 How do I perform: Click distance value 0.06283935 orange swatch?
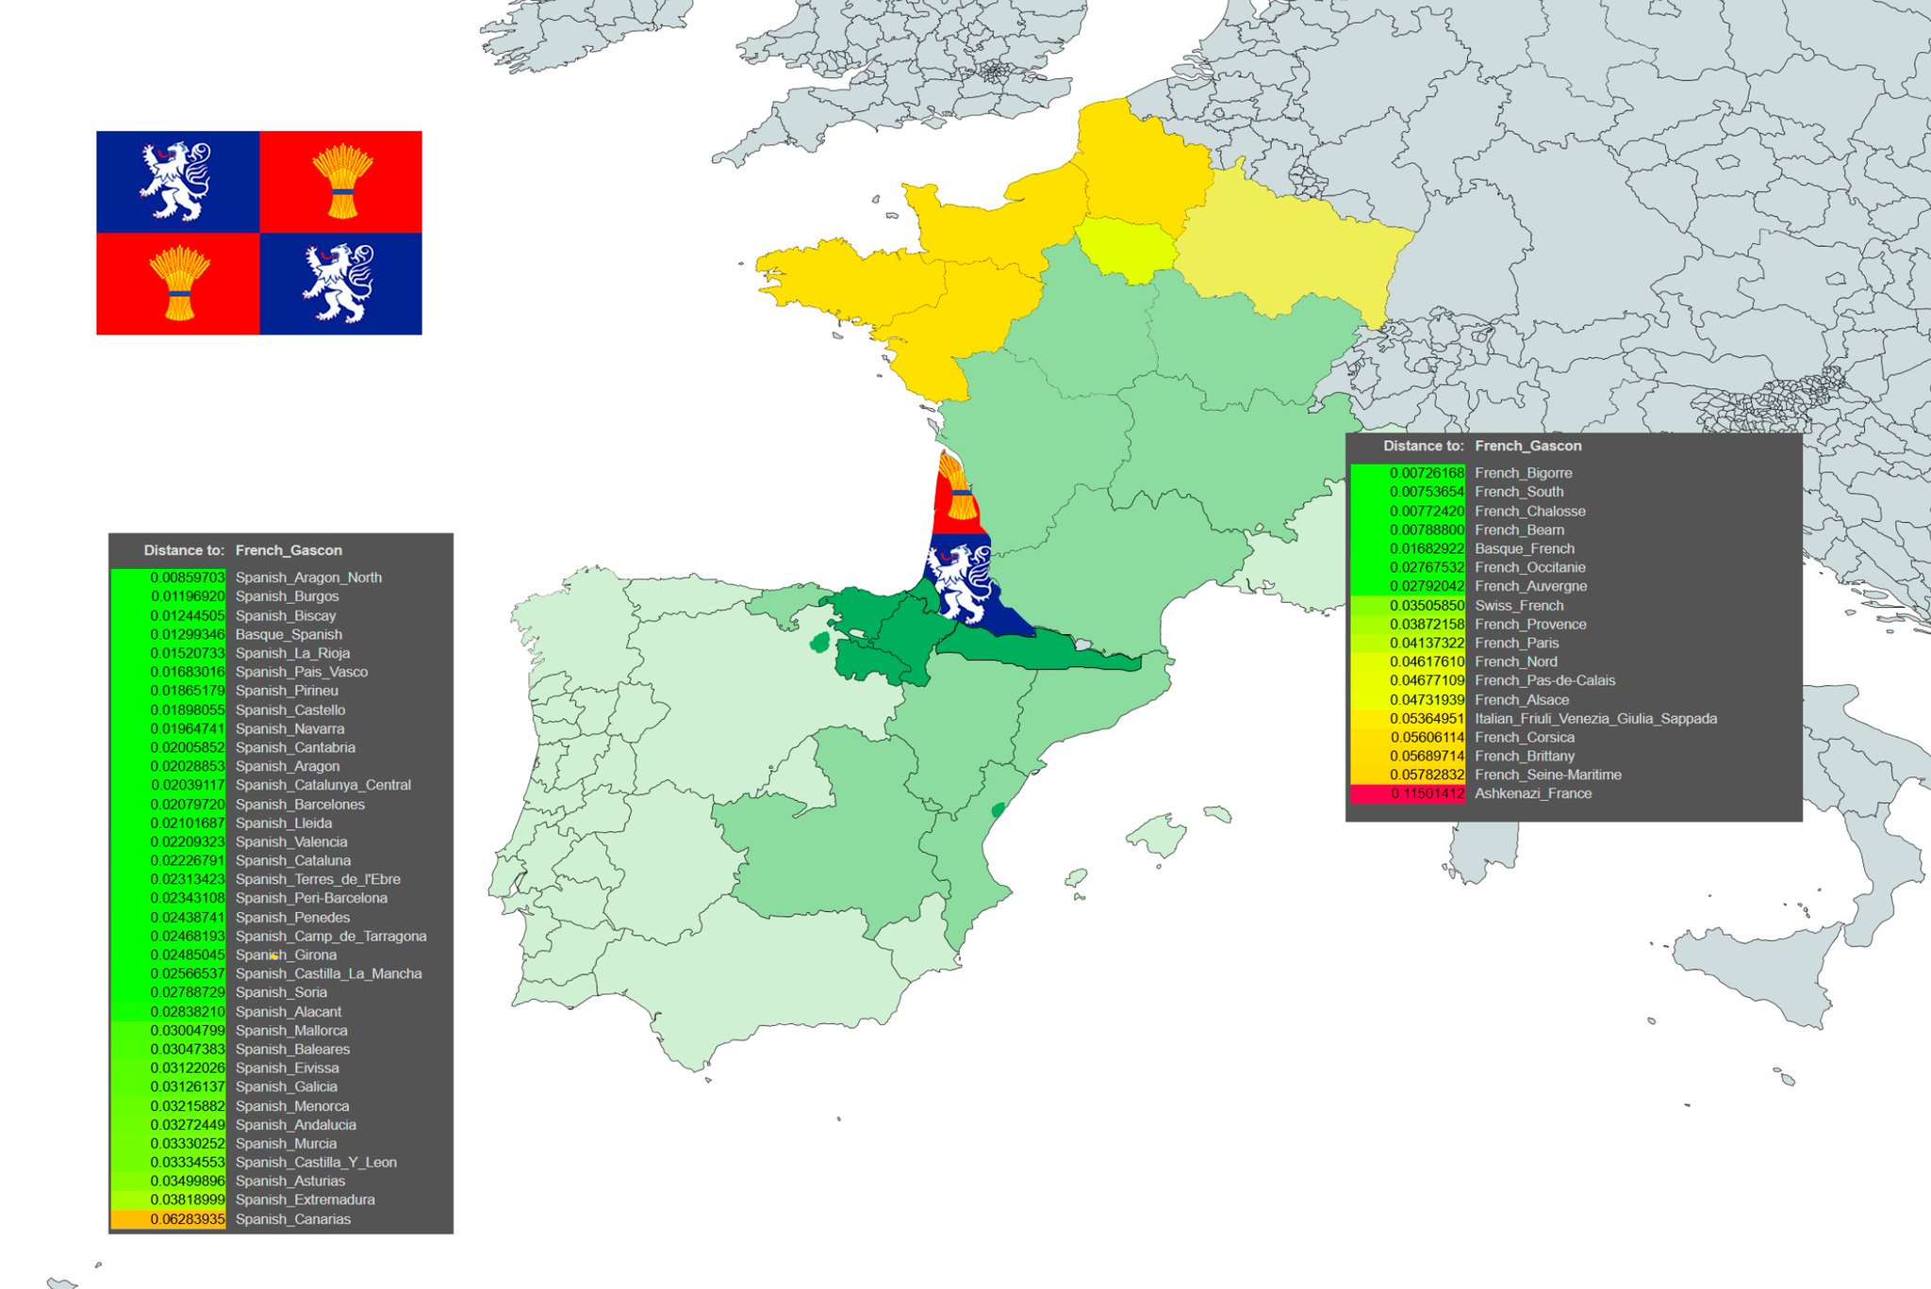click(x=169, y=1219)
